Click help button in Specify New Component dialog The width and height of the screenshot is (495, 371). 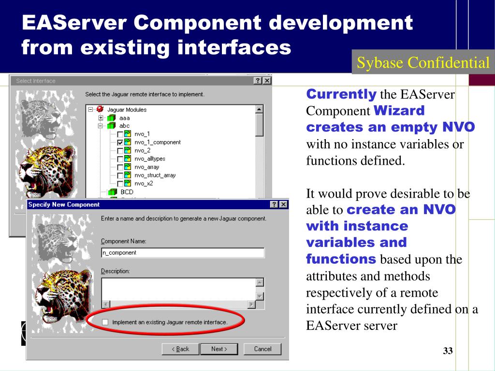click(275, 204)
